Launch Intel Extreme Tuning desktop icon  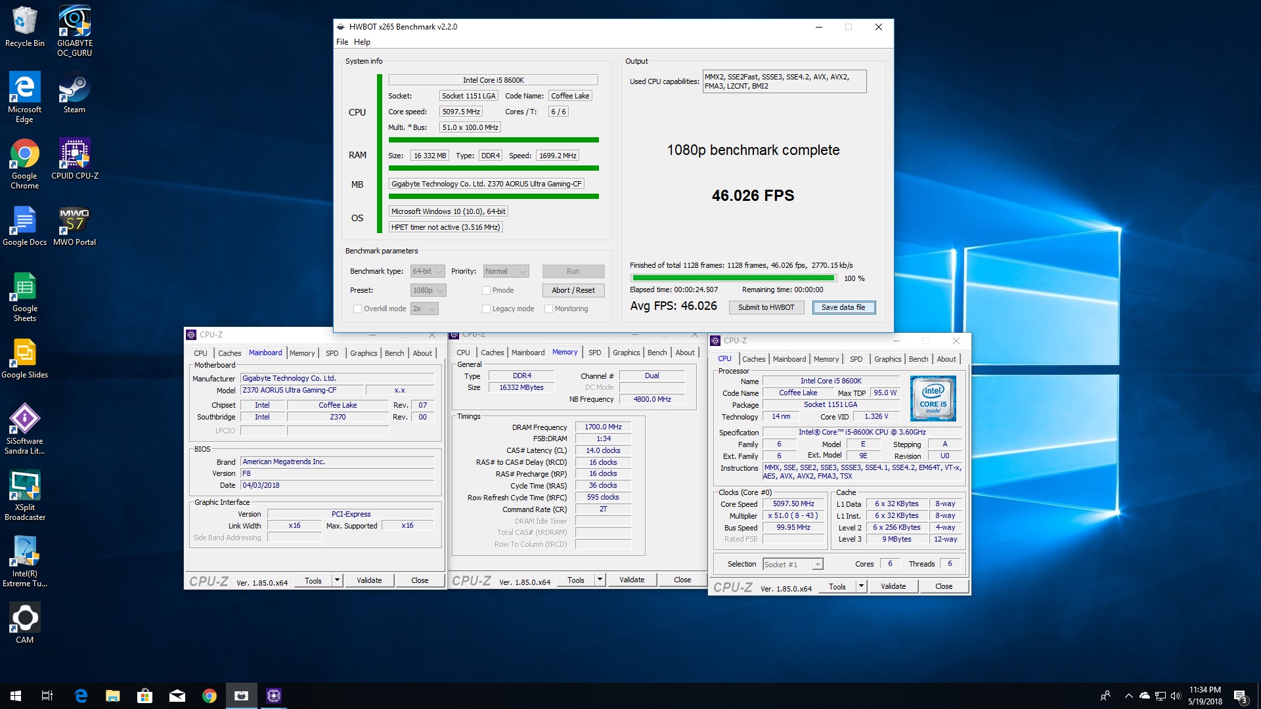[x=24, y=562]
